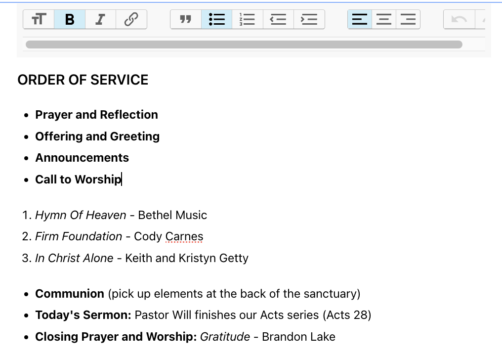Click the Call to Worship bullet
The image size is (502, 358).
(79, 179)
